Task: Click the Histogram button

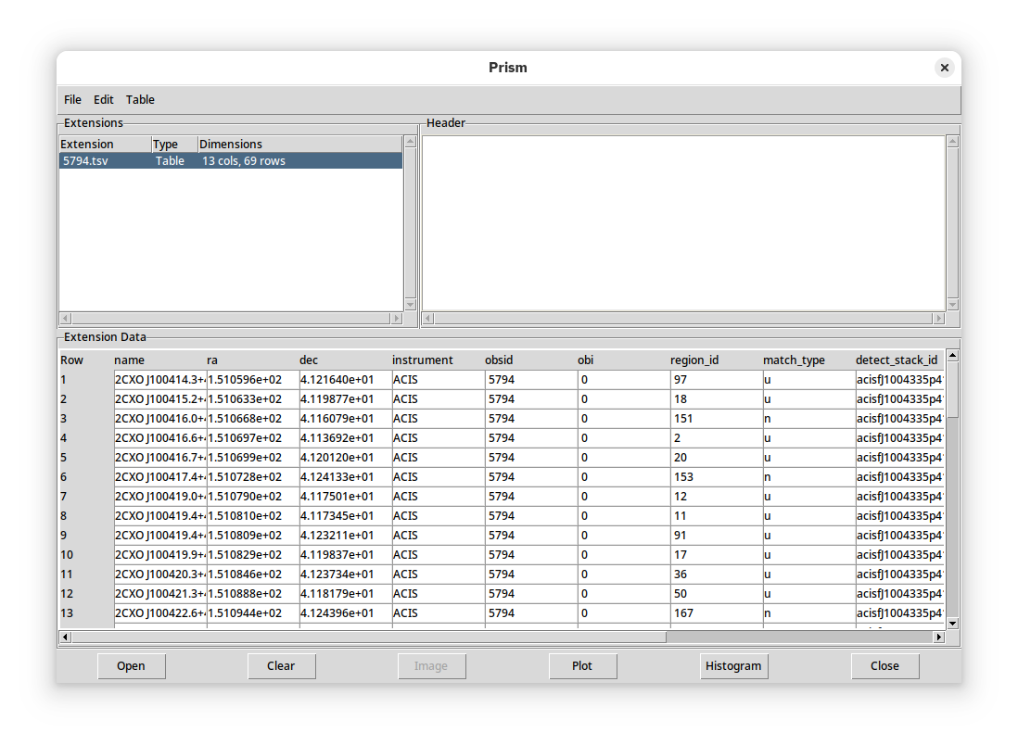Action: (733, 666)
